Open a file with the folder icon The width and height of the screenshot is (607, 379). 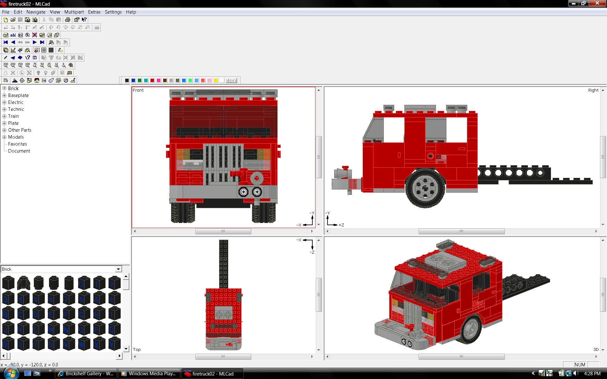click(13, 20)
